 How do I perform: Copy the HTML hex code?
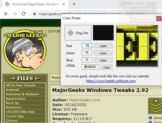pos(107,67)
